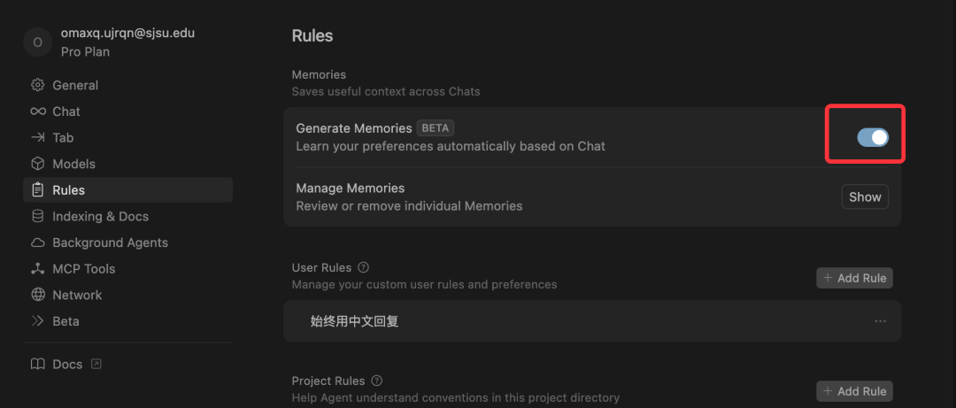956x408 pixels.
Task: Open the three-dot menu on user rule
Action: coord(880,321)
